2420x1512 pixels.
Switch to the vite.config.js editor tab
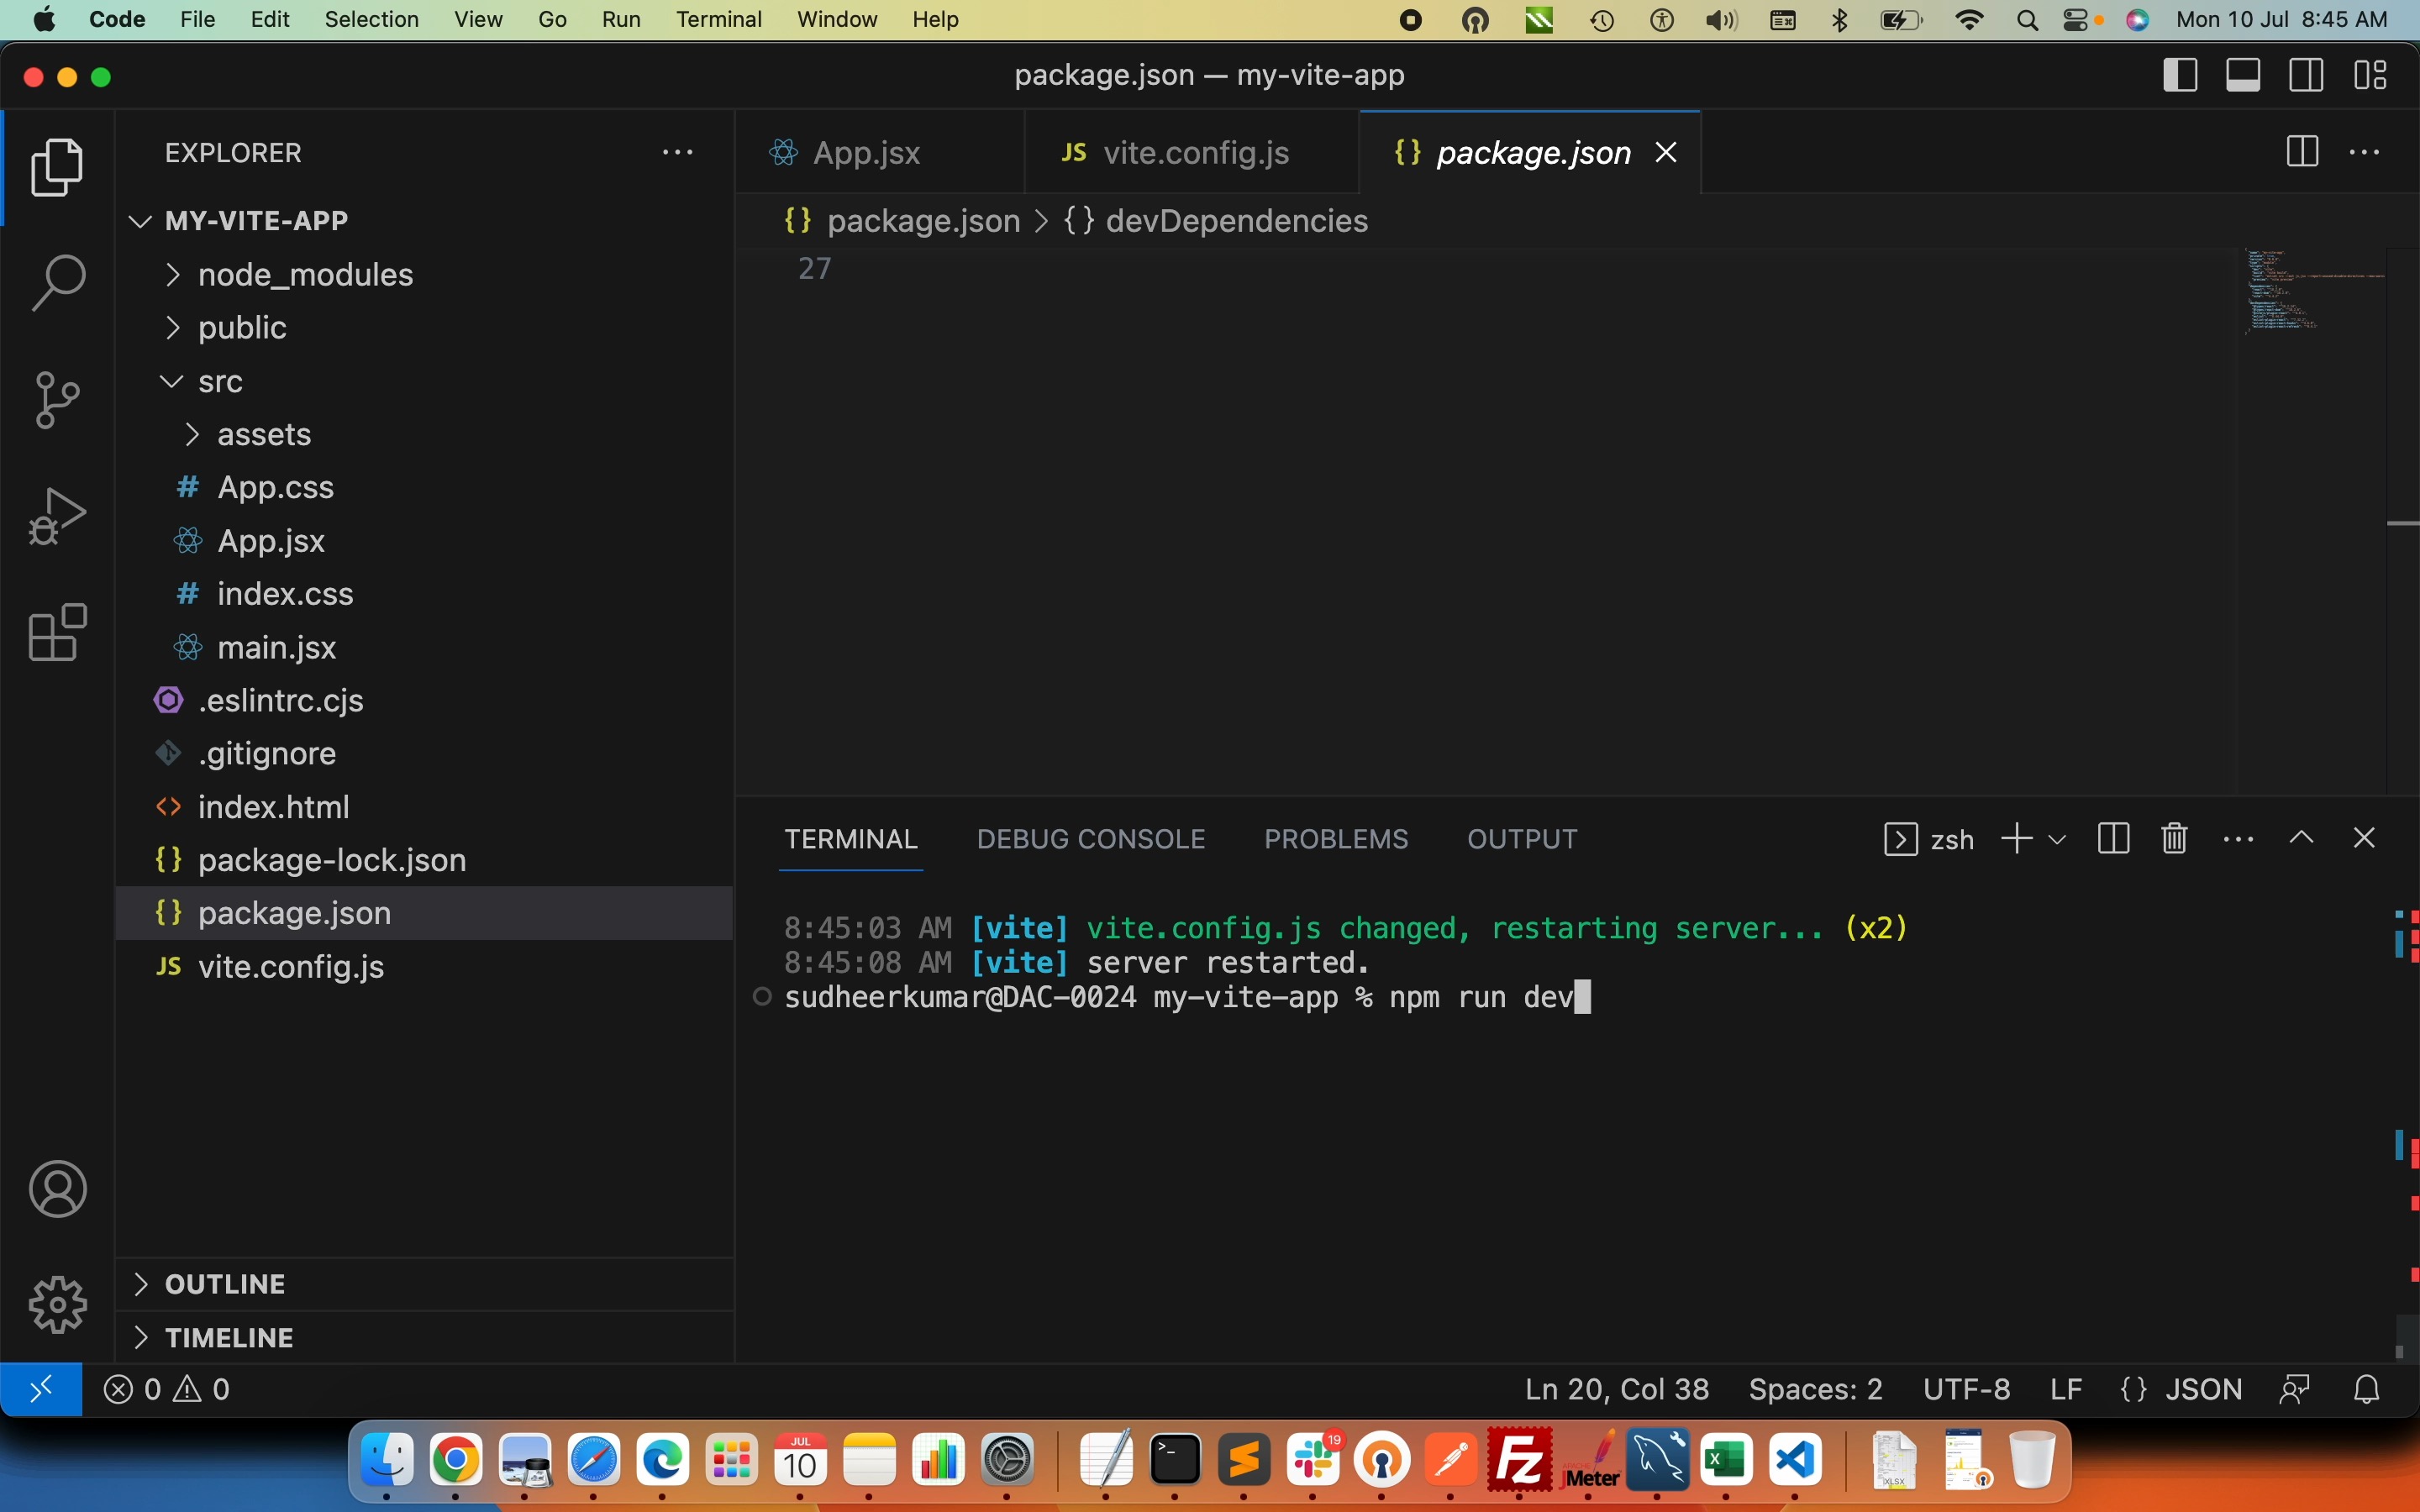coord(1192,152)
